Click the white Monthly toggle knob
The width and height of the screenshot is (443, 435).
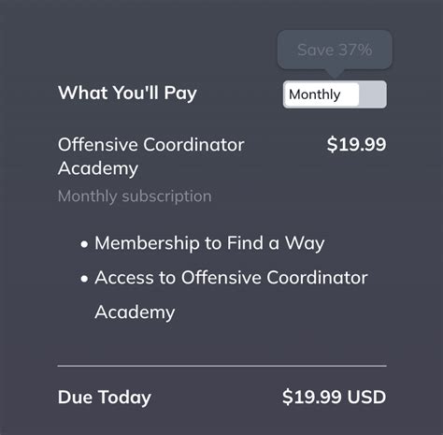click(322, 94)
